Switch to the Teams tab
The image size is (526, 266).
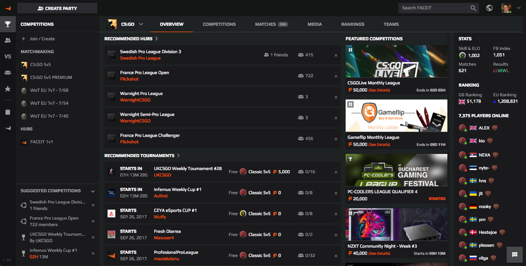click(x=391, y=24)
